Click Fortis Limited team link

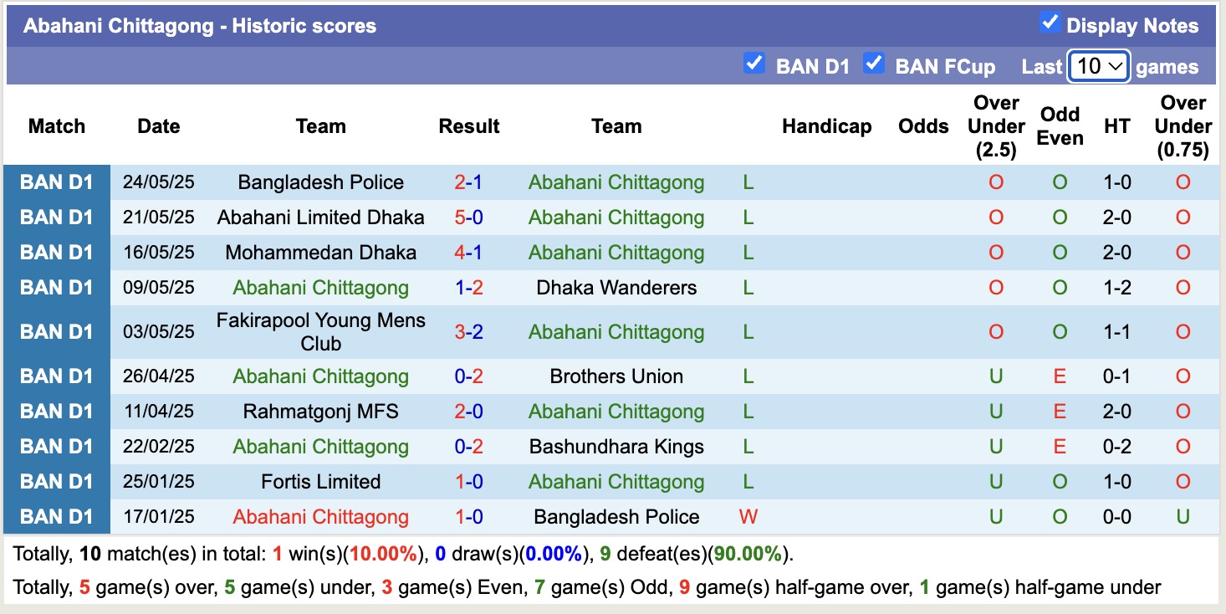pos(320,481)
